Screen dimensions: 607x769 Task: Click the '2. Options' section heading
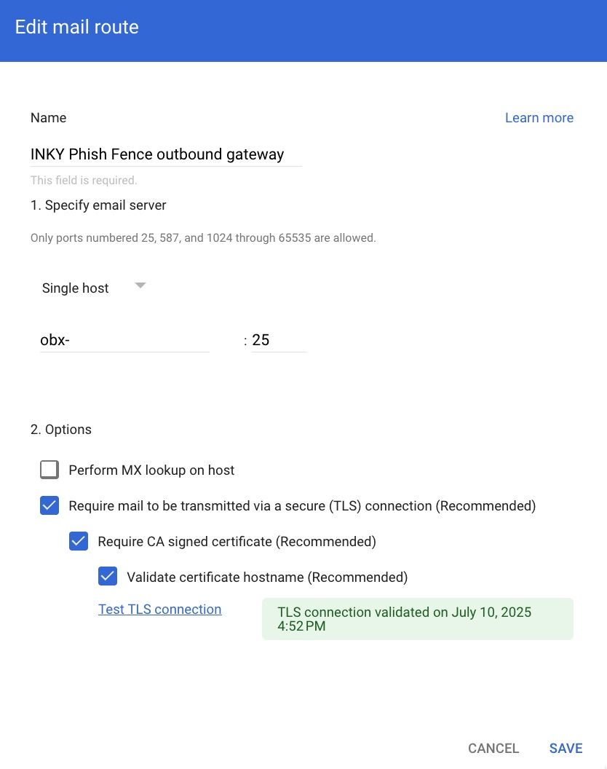61,430
